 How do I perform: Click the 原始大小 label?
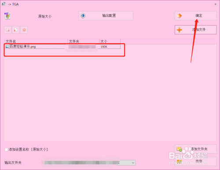pos(45,16)
